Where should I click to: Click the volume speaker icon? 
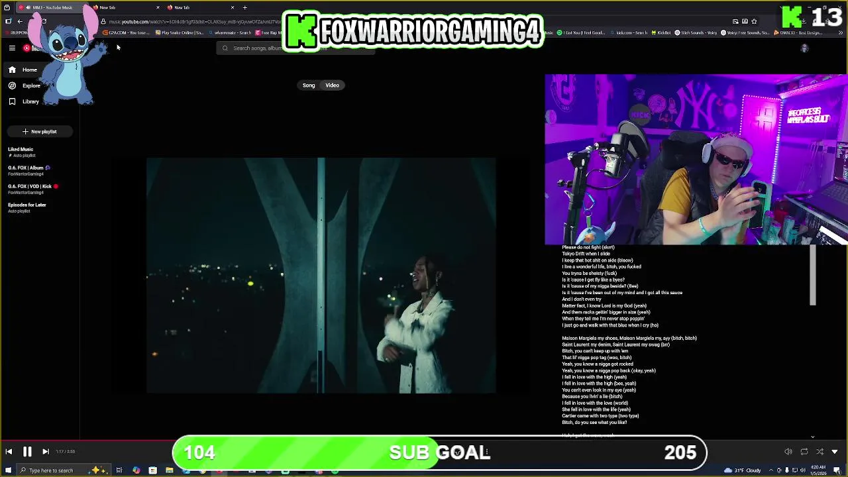pyautogui.click(x=788, y=452)
